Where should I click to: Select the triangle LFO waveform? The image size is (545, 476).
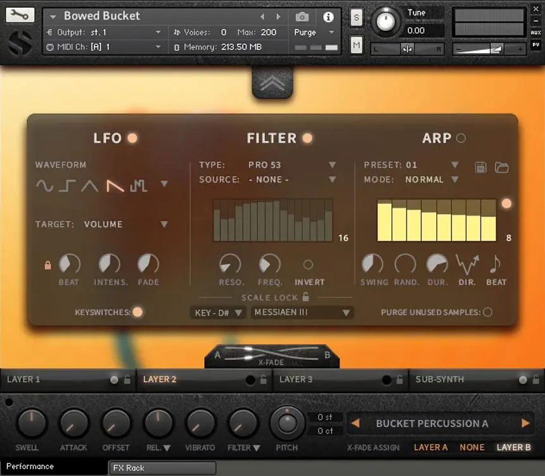[x=90, y=186]
